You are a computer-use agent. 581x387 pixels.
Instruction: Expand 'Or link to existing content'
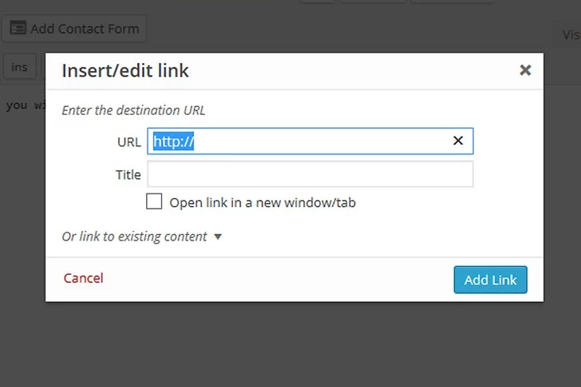pos(134,236)
